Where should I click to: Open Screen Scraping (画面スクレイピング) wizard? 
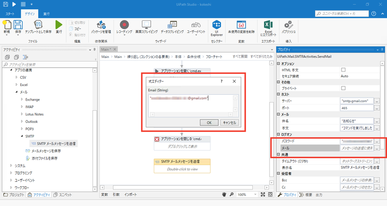tap(147, 25)
